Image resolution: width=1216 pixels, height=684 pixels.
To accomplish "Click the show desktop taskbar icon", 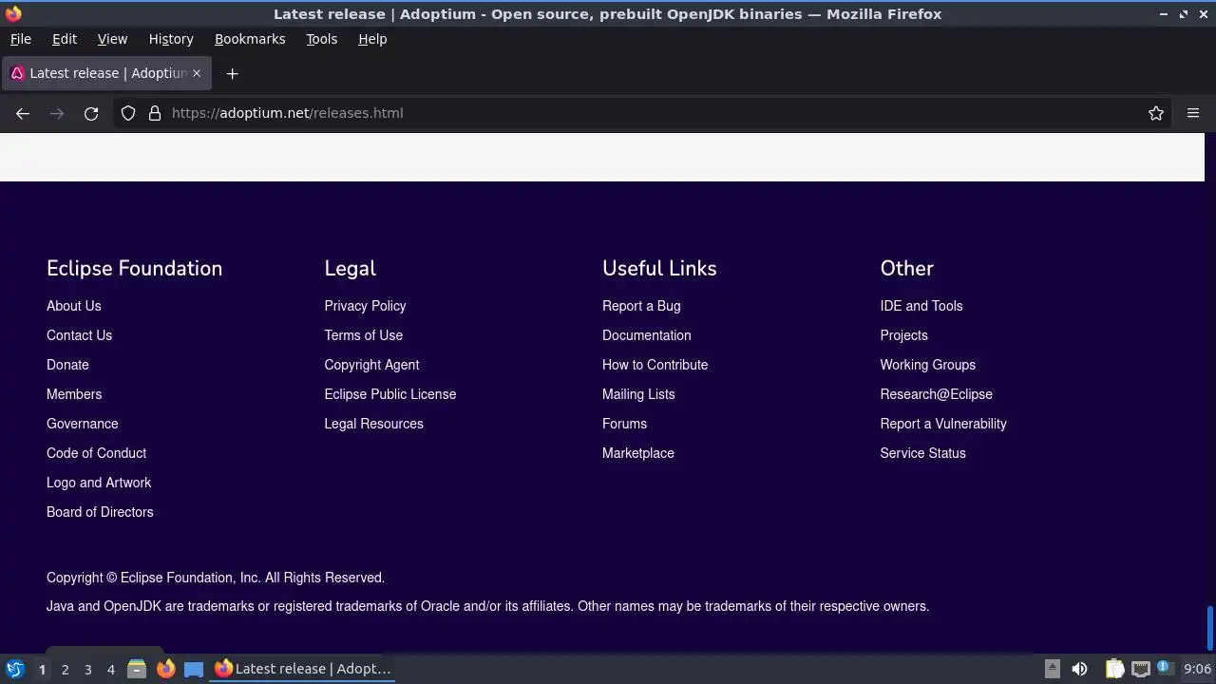I will coord(194,669).
